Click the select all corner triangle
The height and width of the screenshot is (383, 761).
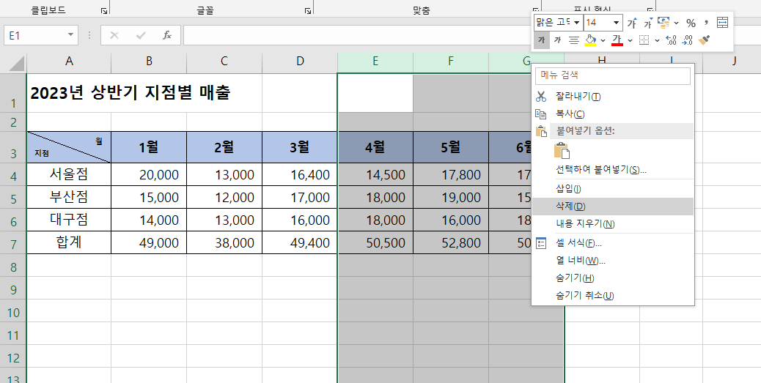pyautogui.click(x=17, y=63)
